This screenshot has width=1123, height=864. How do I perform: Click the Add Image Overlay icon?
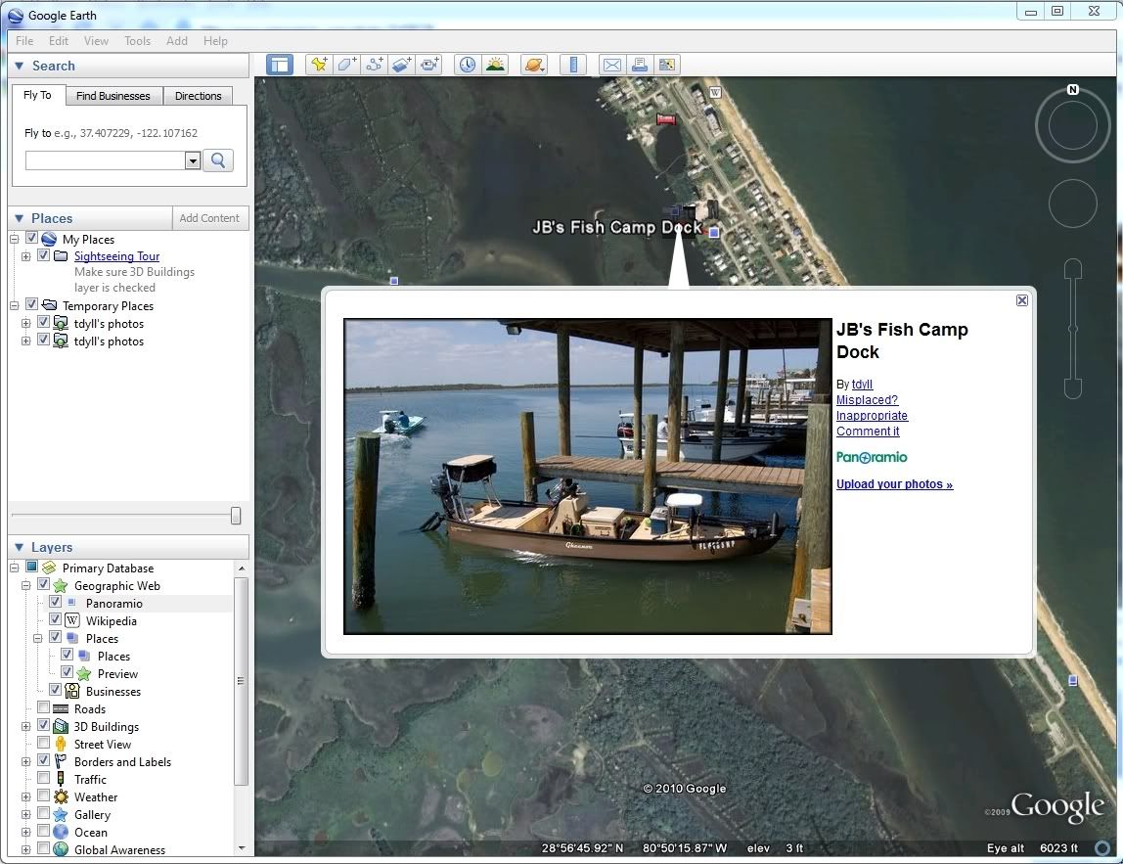click(x=401, y=65)
